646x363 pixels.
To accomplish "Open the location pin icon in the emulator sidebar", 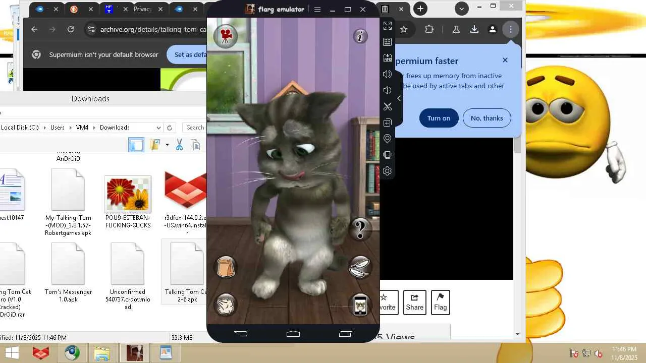I will [x=388, y=139].
